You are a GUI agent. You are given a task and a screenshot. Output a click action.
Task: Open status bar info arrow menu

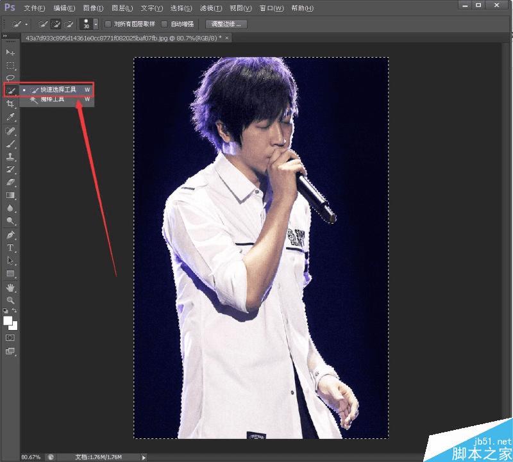[144, 458]
